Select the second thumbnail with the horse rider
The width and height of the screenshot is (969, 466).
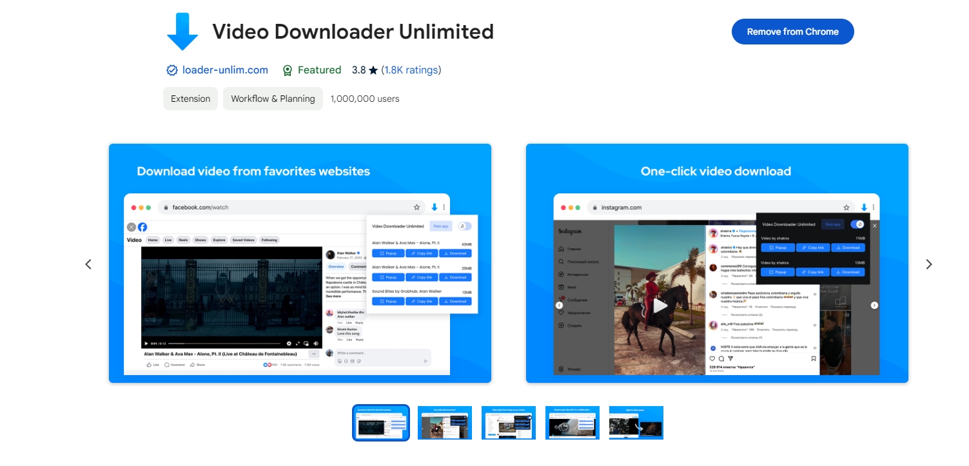(445, 423)
